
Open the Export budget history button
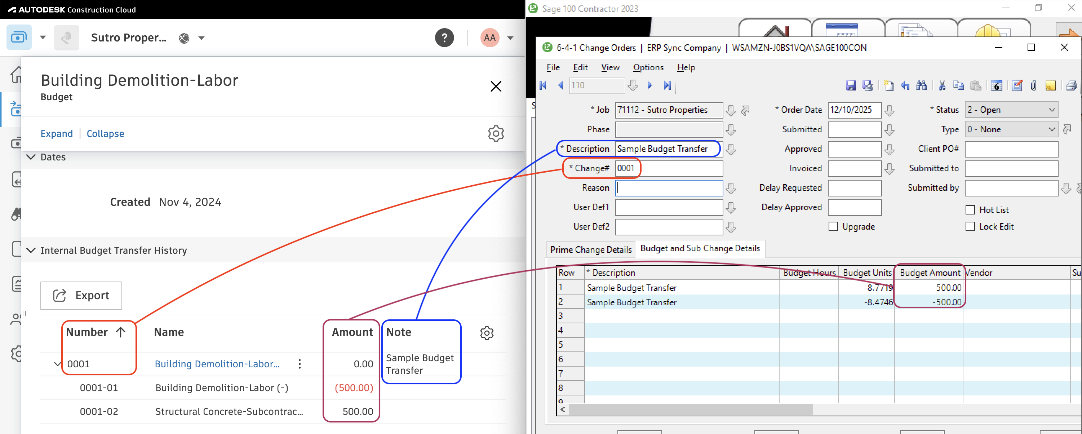point(81,295)
